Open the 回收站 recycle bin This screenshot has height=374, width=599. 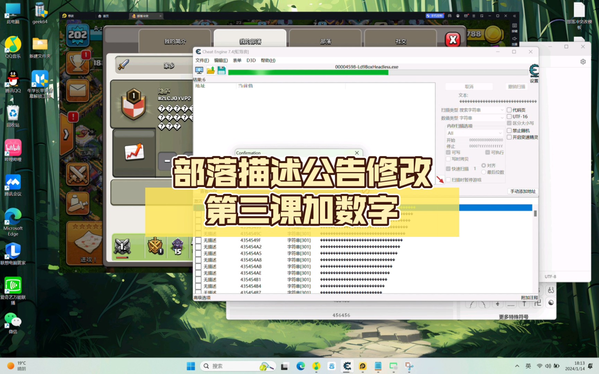click(13, 116)
